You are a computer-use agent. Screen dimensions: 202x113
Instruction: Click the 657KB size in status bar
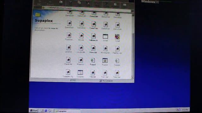pyautogui.click(x=73, y=80)
